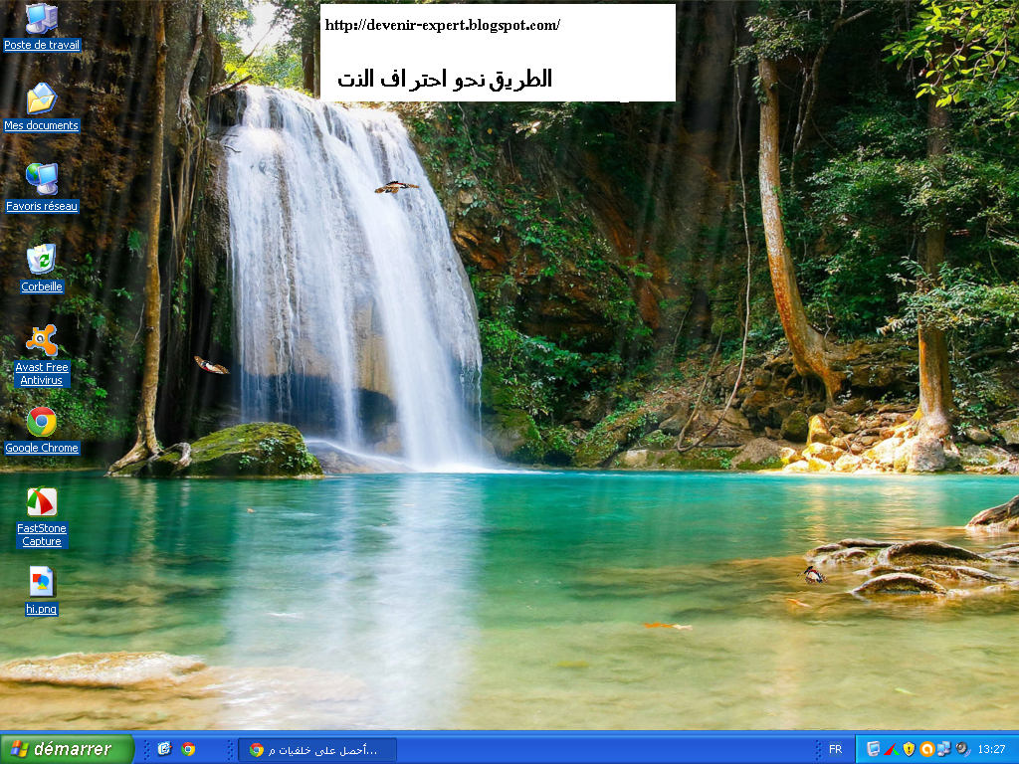Open the volume speaker tray icon

click(x=962, y=749)
